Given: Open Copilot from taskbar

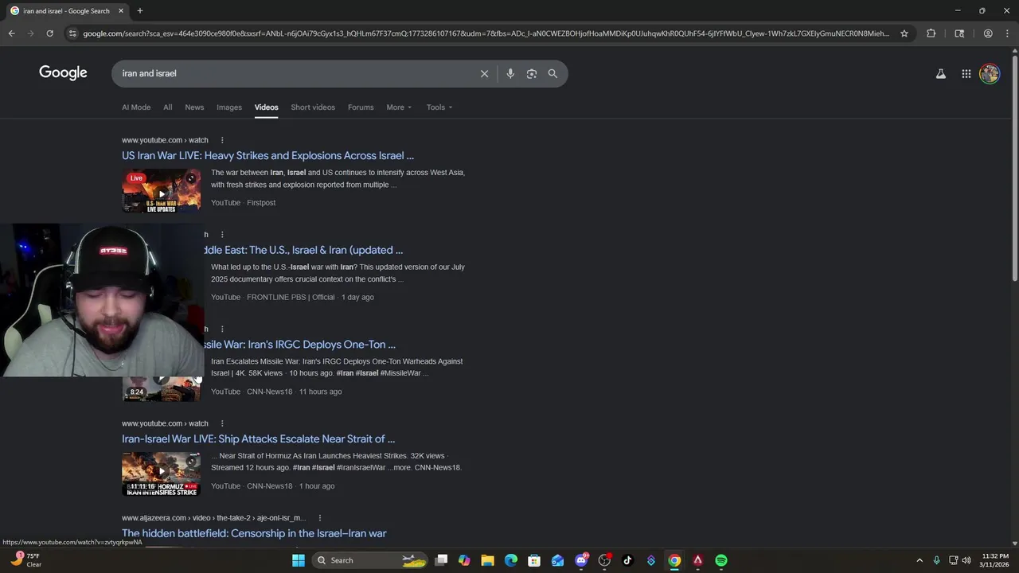Looking at the screenshot, I should (x=464, y=560).
